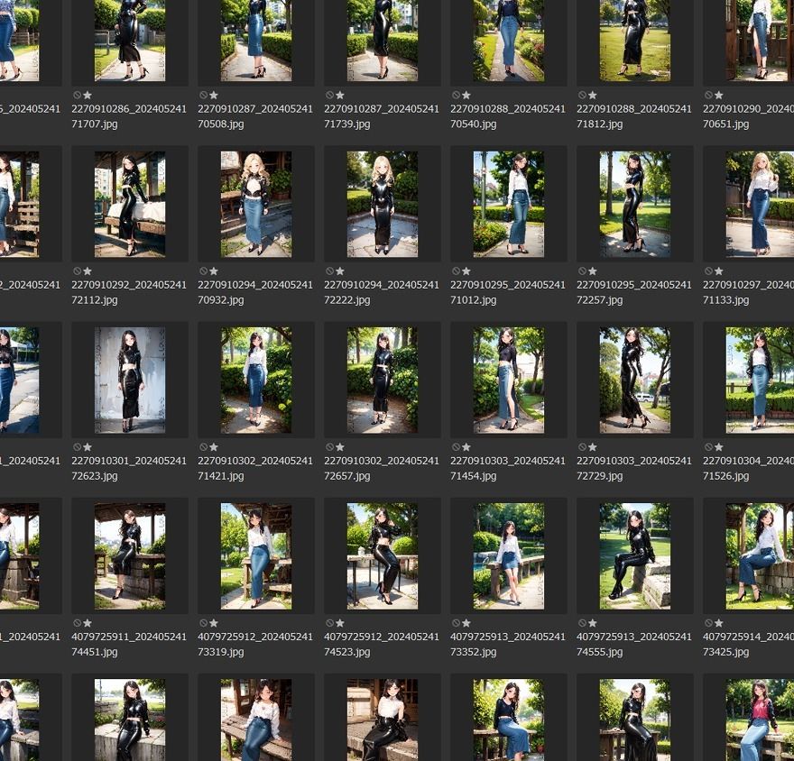
Task: Reject the image 2270910302_20240524172657.jpg
Action: (x=330, y=447)
